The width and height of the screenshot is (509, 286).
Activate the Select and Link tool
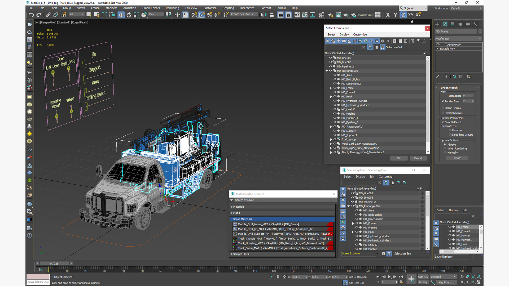(x=48, y=15)
